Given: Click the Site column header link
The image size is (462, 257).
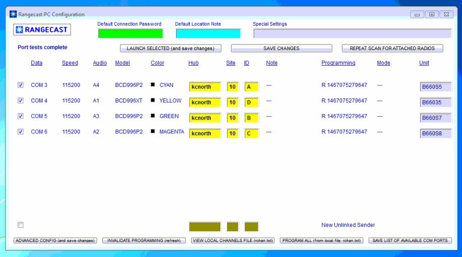Looking at the screenshot, I should 230,63.
